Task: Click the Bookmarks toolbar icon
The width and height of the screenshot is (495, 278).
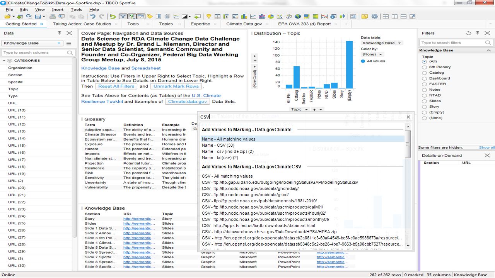Action: [159, 17]
